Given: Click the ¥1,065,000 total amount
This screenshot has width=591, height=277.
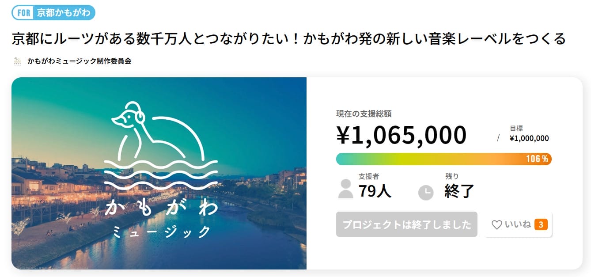Looking at the screenshot, I should tap(401, 135).
